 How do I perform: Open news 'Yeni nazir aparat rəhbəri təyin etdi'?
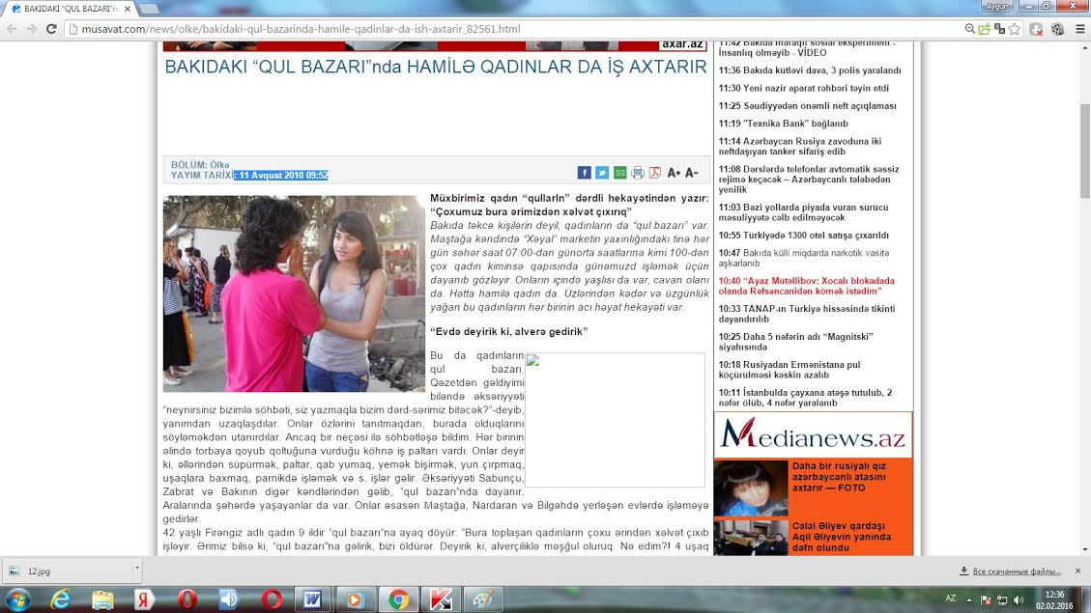tap(804, 88)
